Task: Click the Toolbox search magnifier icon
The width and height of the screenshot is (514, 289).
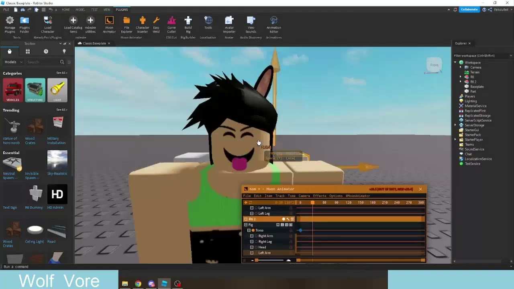Action: coord(62,62)
